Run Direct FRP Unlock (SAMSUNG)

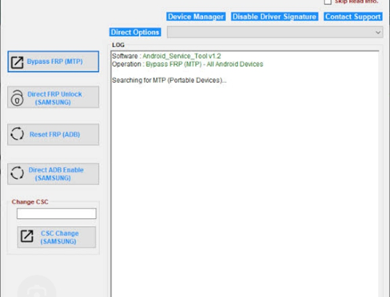[x=54, y=97]
